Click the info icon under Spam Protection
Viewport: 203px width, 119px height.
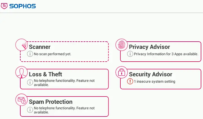(x=30, y=110)
